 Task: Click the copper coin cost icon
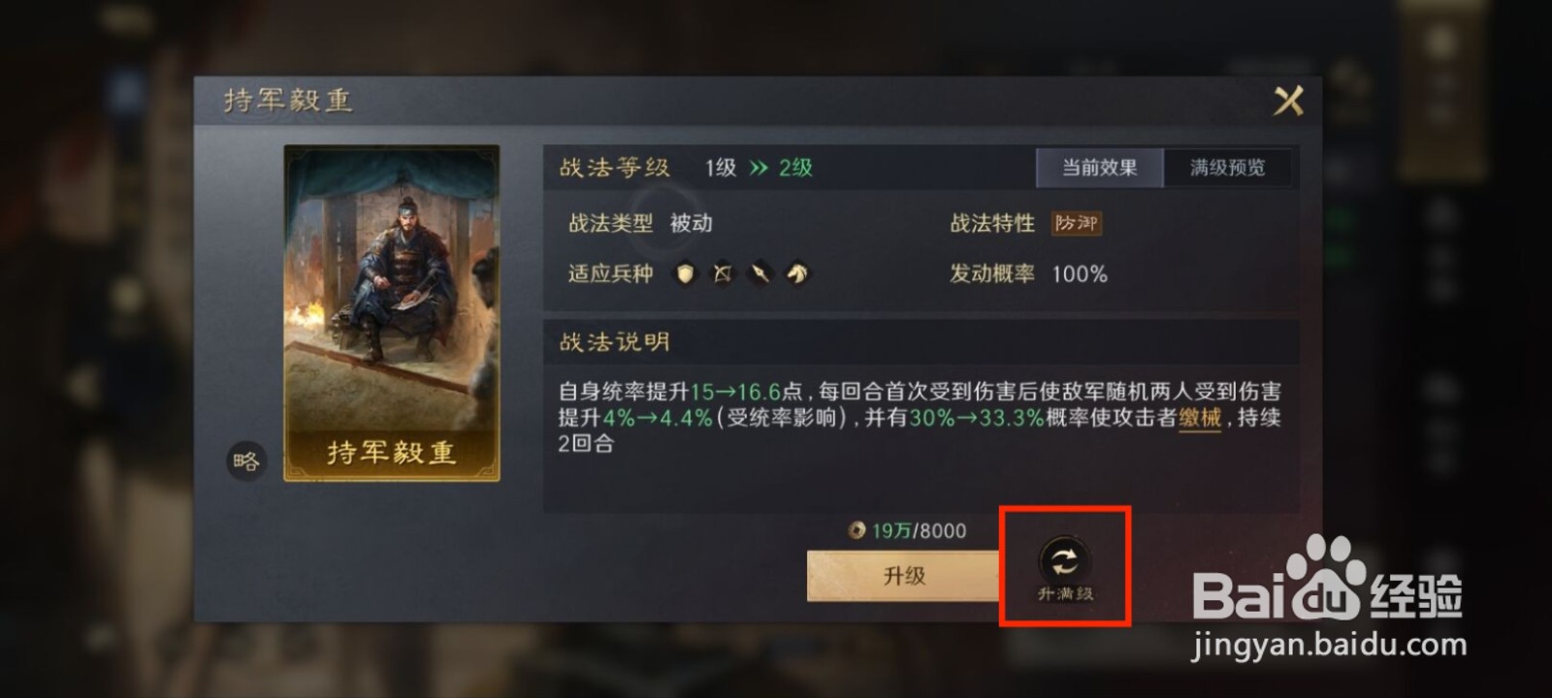[x=857, y=530]
